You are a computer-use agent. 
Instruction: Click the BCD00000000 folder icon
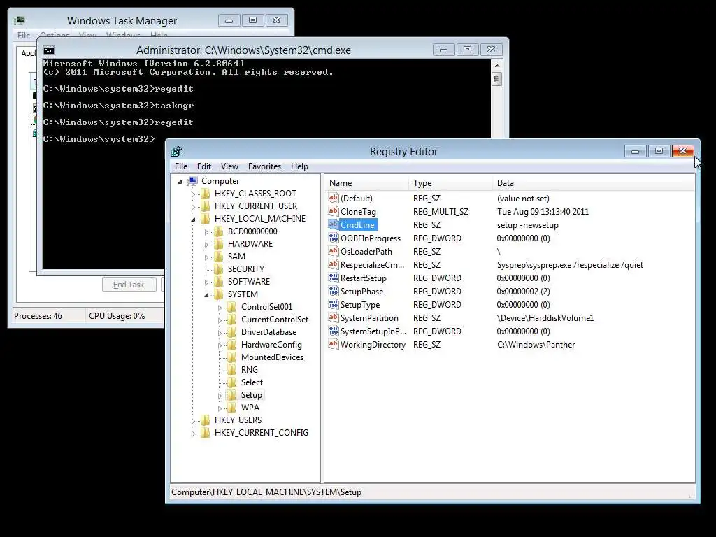point(219,231)
